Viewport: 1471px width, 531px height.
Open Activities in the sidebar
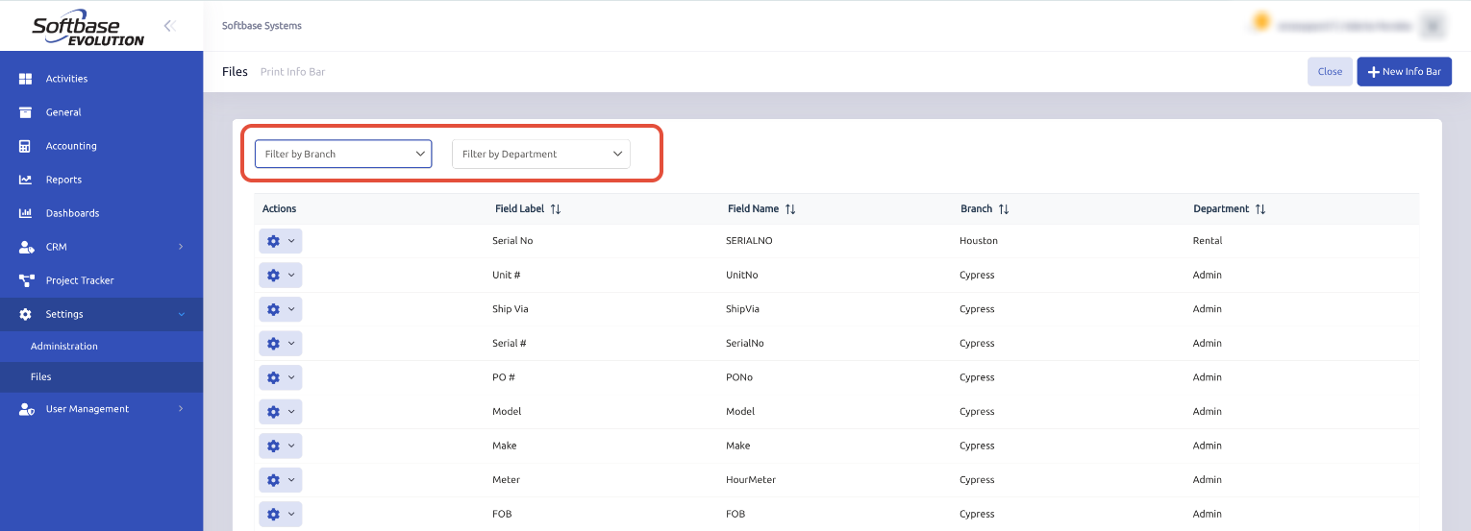click(x=101, y=79)
